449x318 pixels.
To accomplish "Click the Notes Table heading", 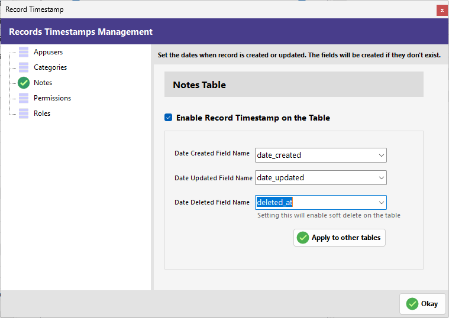I will point(199,85).
